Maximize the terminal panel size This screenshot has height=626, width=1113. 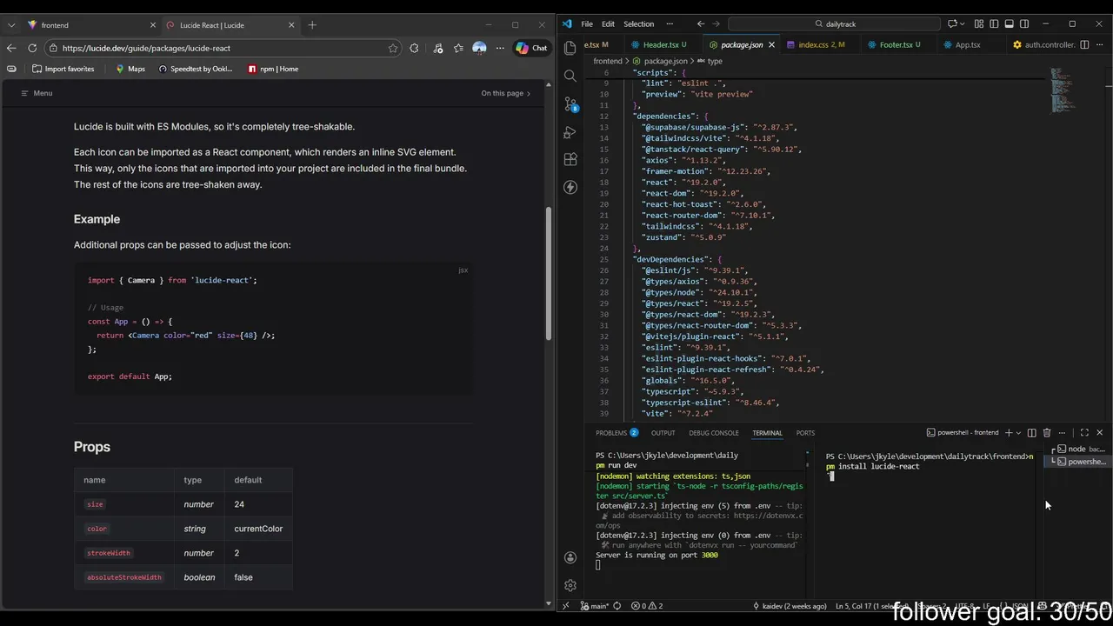pyautogui.click(x=1084, y=432)
